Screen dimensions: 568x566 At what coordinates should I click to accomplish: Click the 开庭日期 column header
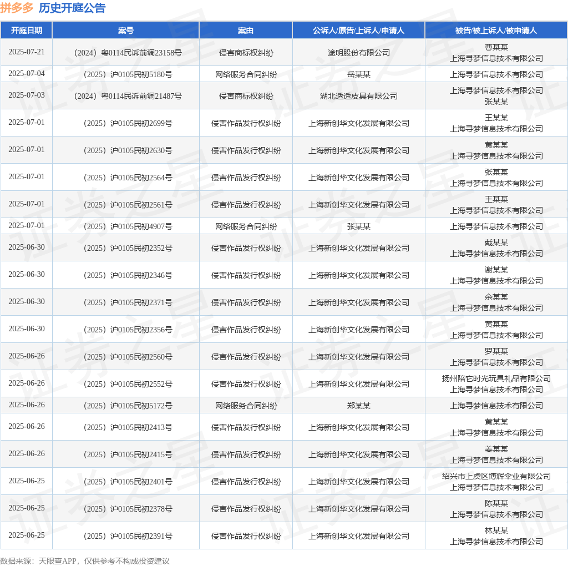[27, 31]
